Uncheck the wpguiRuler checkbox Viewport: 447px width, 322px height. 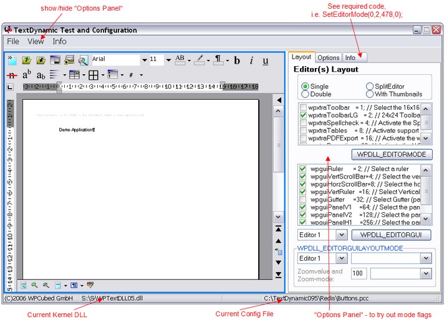click(303, 168)
